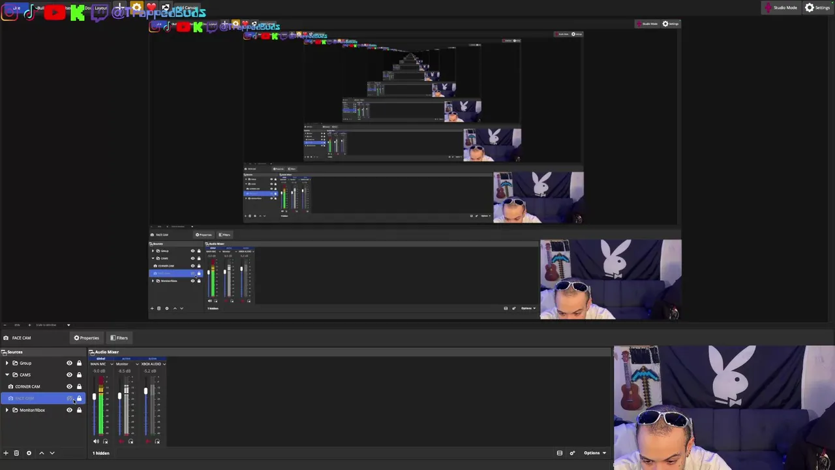Toggle lock on Monitor/Xbox group
Viewport: 835px width, 470px height.
79,410
